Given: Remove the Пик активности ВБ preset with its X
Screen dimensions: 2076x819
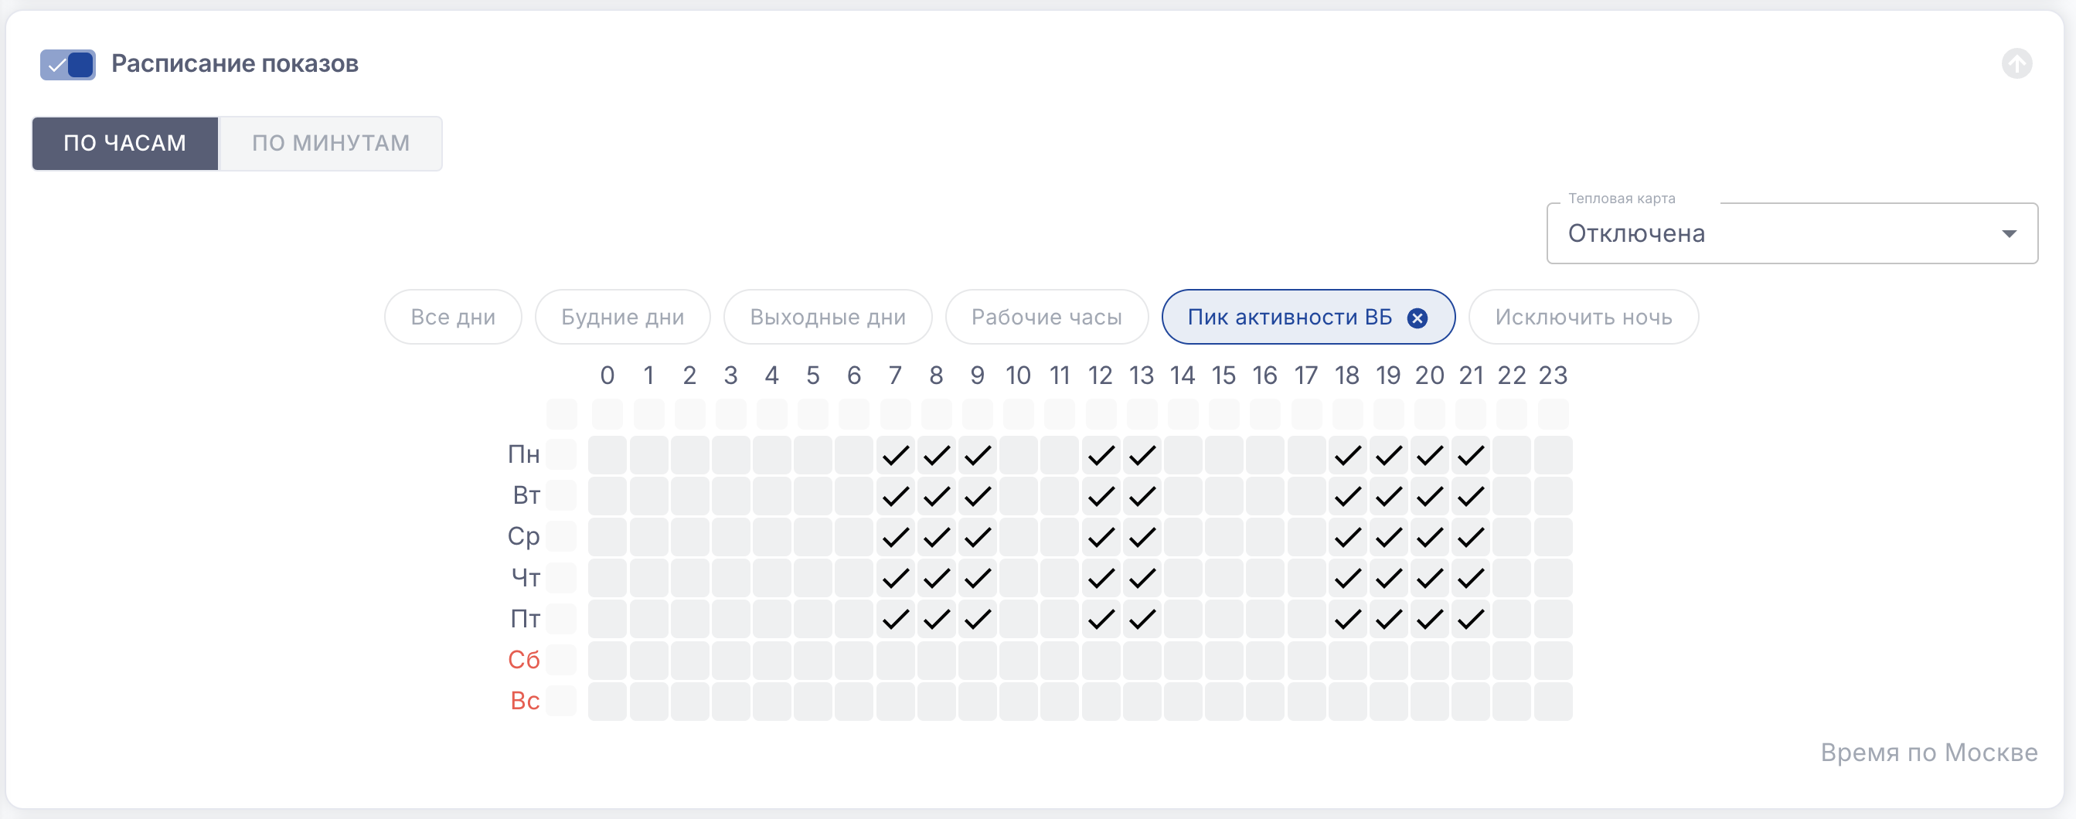Looking at the screenshot, I should tap(1416, 318).
